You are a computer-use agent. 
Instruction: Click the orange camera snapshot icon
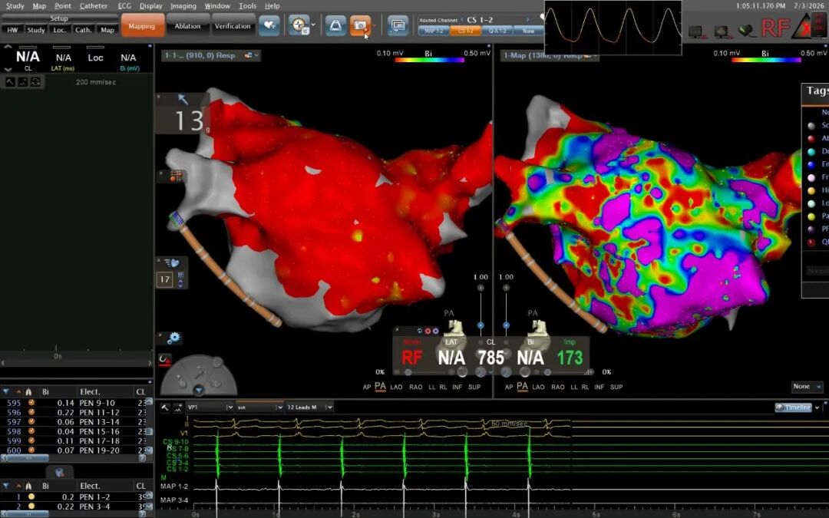click(360, 25)
